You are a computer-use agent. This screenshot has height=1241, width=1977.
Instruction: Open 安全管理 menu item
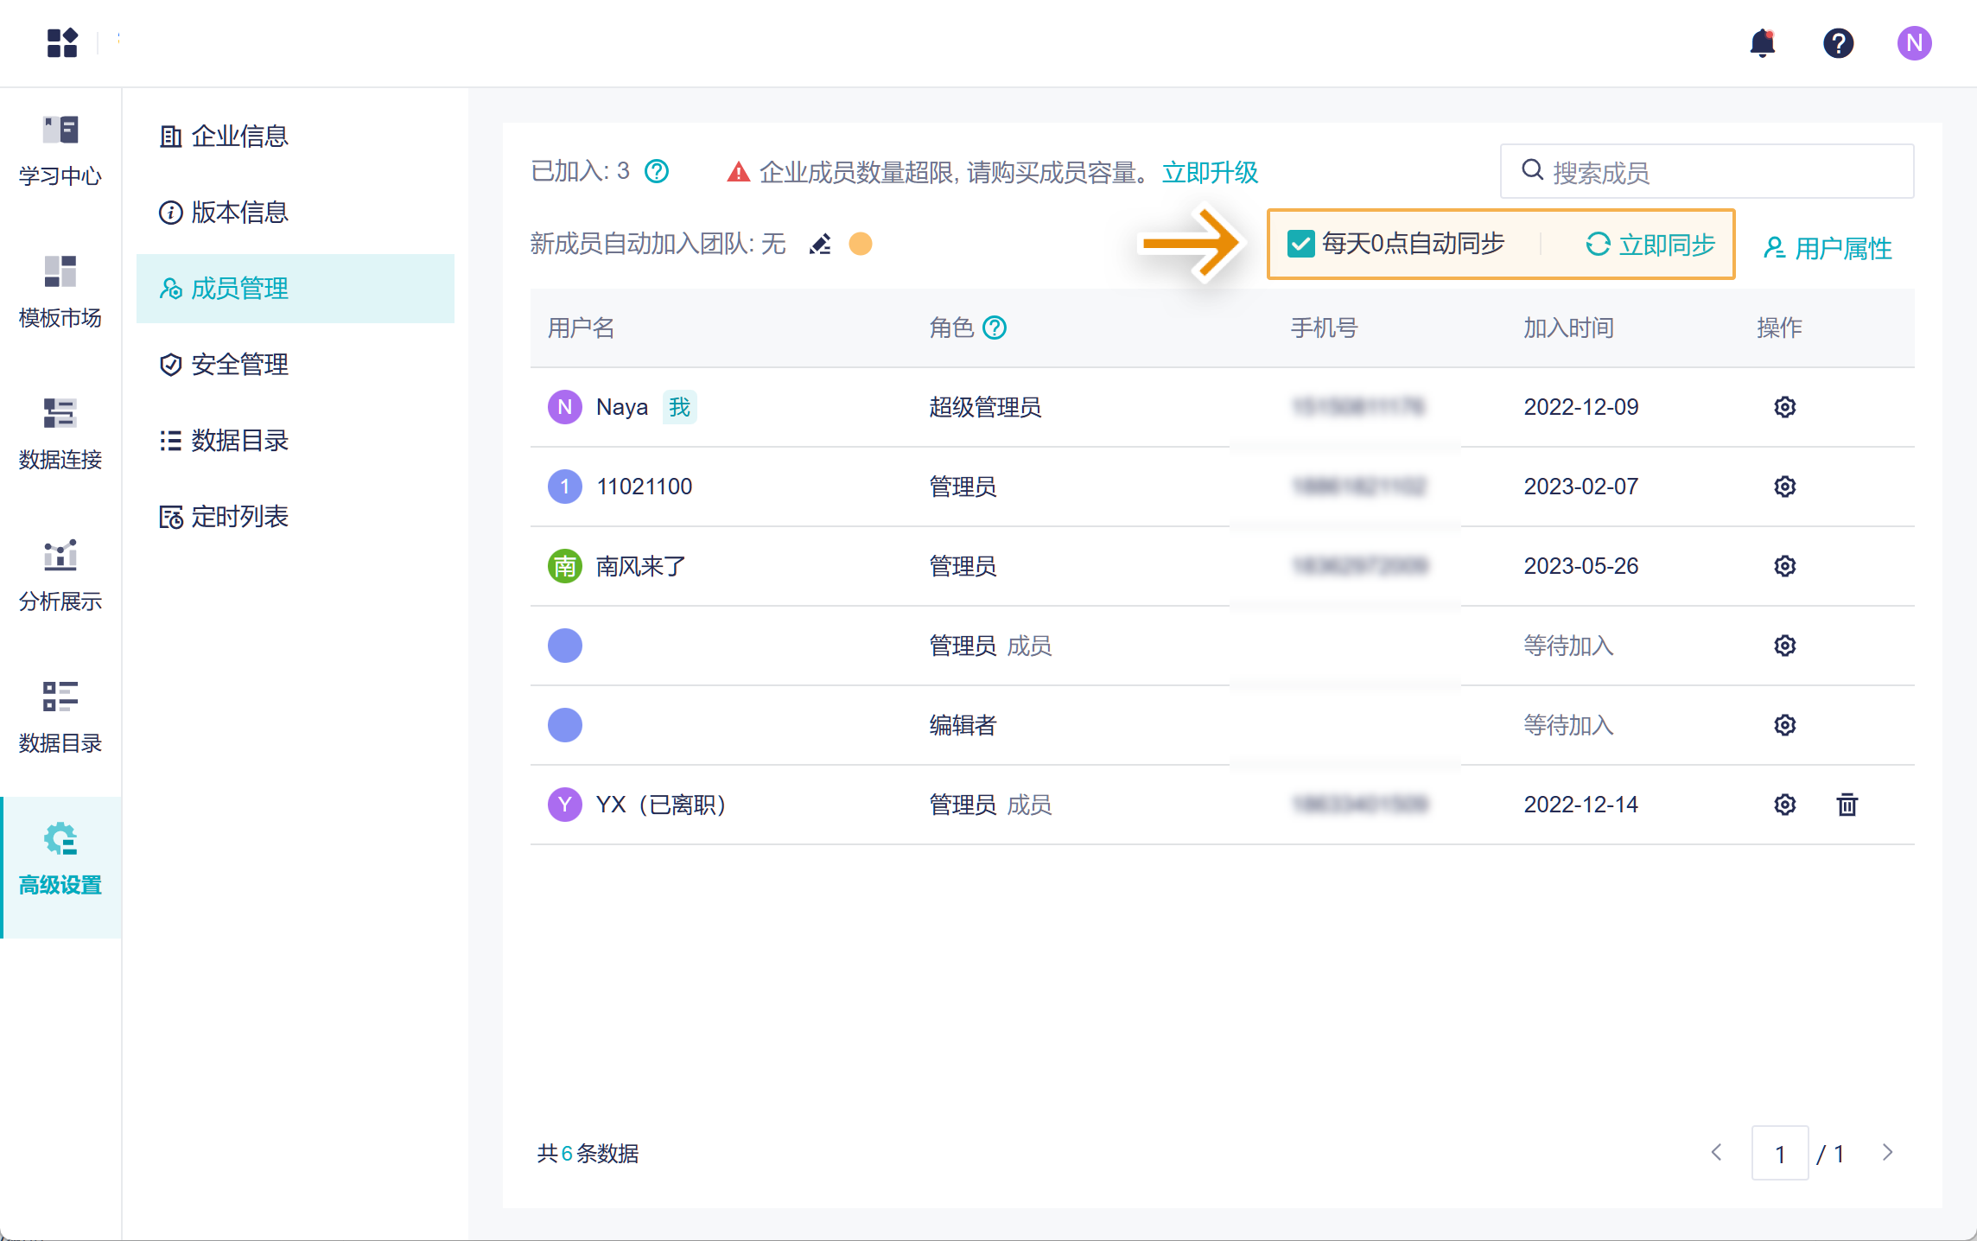click(x=239, y=365)
